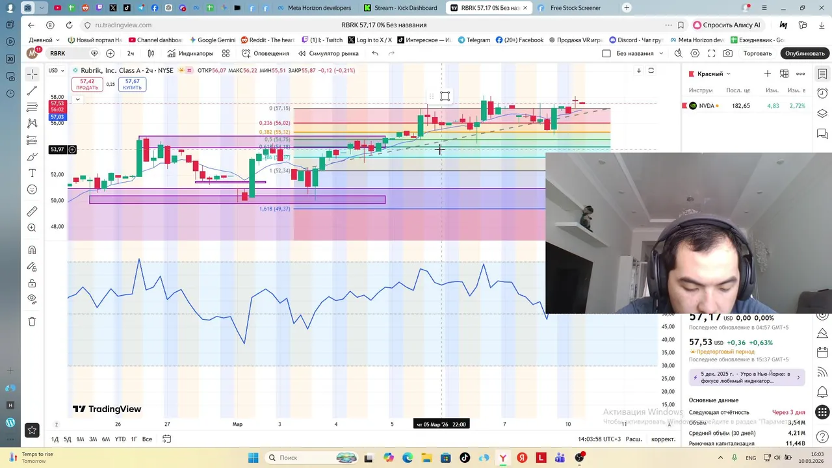This screenshot has height=468, width=832.
Task: Open chart settings hexagon icon
Action: point(695,53)
